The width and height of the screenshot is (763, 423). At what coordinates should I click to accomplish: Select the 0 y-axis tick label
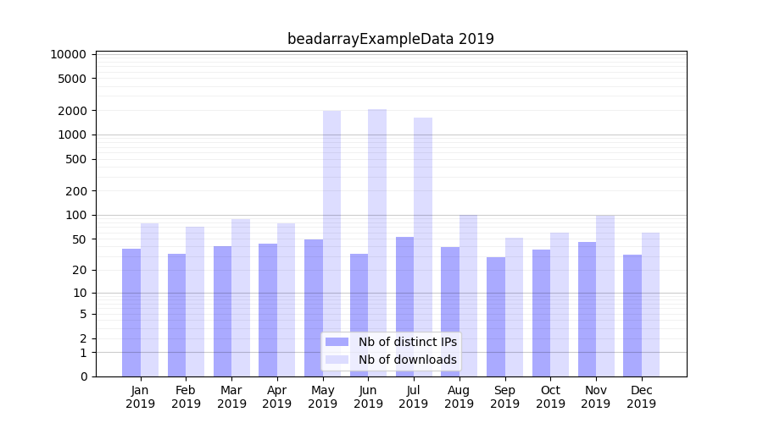tap(83, 376)
